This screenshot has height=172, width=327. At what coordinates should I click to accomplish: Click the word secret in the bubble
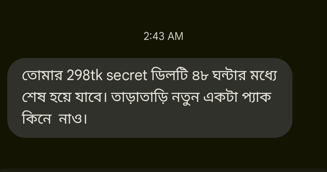127,75
